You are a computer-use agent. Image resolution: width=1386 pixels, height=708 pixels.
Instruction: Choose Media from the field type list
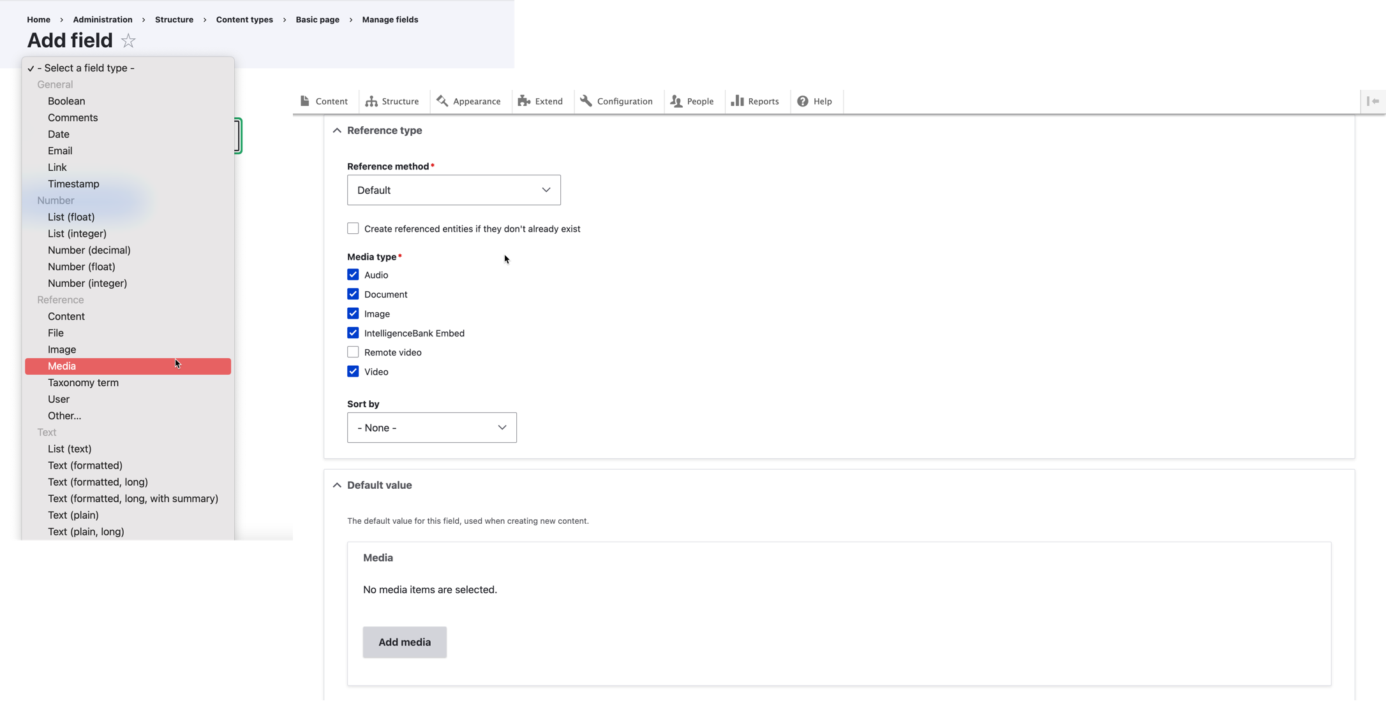[62, 366]
